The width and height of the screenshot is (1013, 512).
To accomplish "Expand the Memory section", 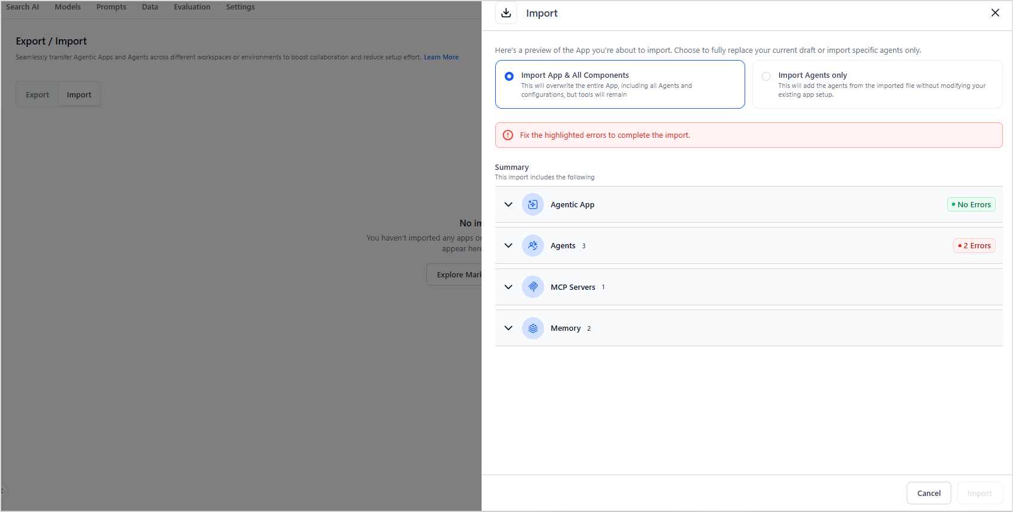I will 508,328.
